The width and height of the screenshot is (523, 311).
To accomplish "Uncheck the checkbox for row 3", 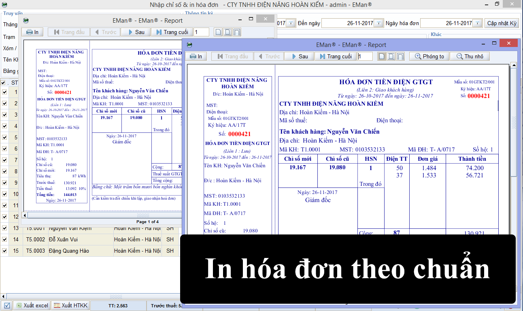I will (x=4, y=115).
